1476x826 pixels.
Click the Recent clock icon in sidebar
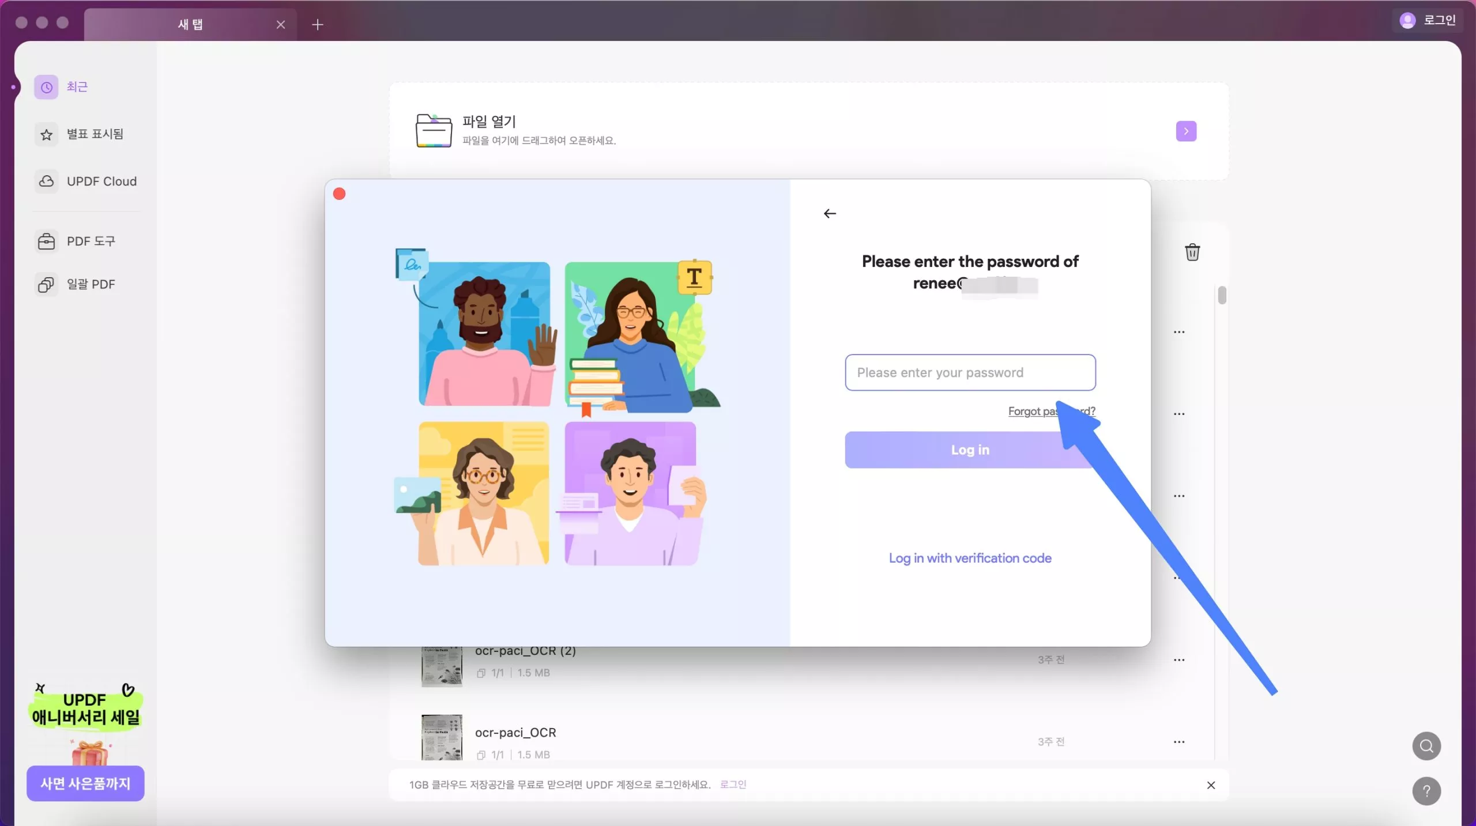[x=46, y=87]
